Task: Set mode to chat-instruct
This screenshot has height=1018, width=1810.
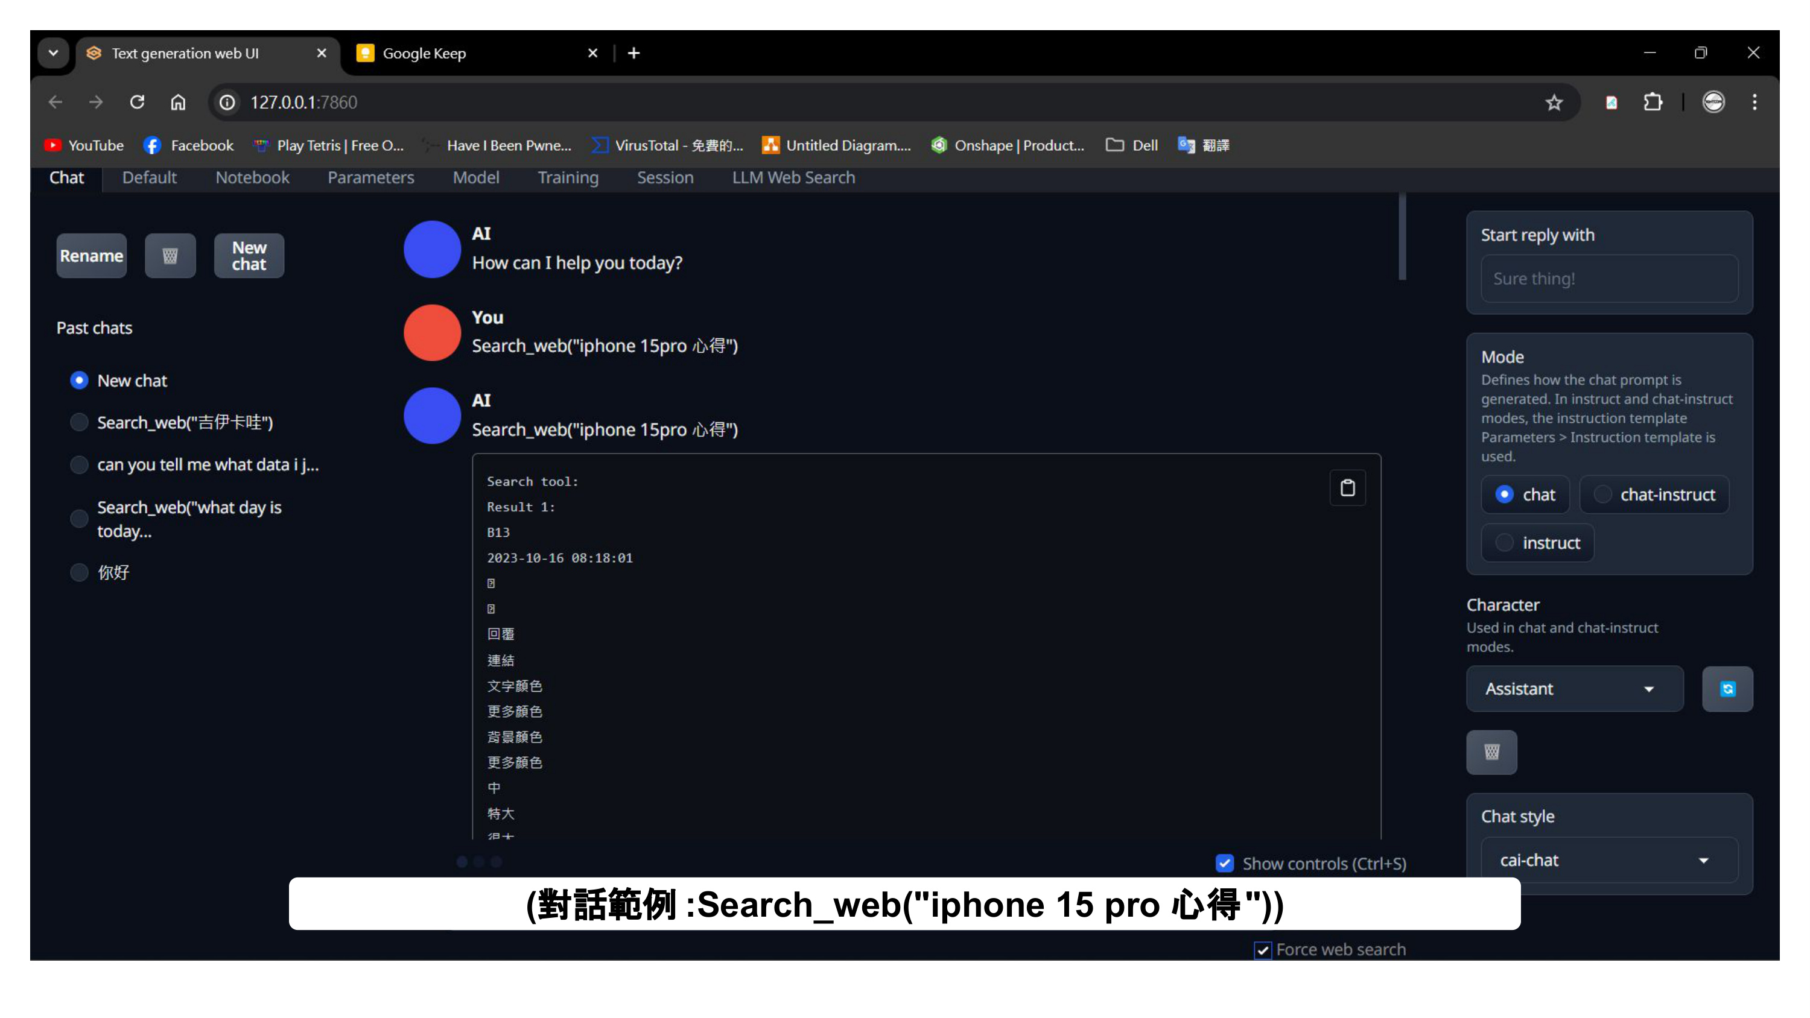Action: click(1653, 495)
